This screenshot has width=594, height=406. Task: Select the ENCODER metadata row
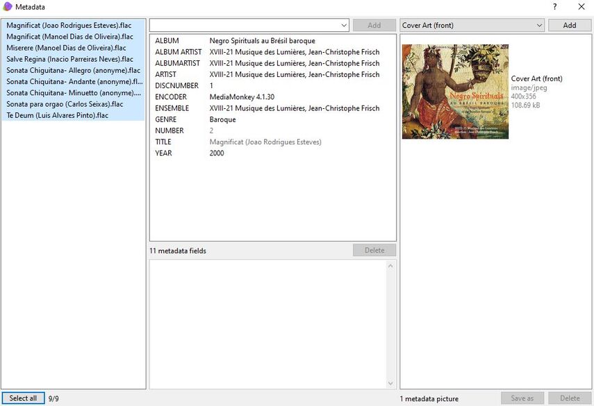pos(273,97)
